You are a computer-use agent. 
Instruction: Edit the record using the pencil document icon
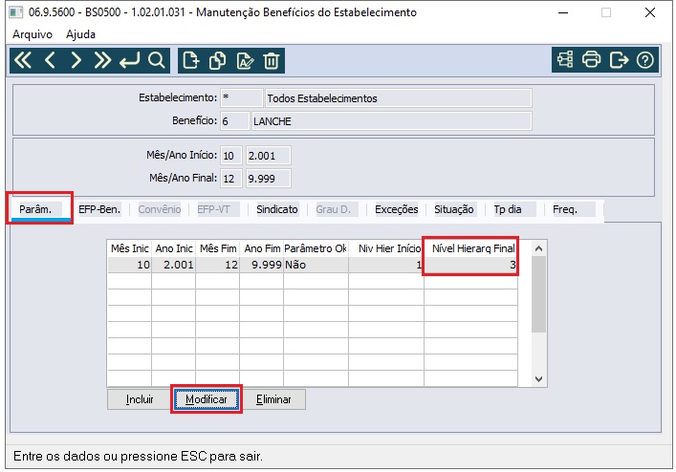click(245, 60)
